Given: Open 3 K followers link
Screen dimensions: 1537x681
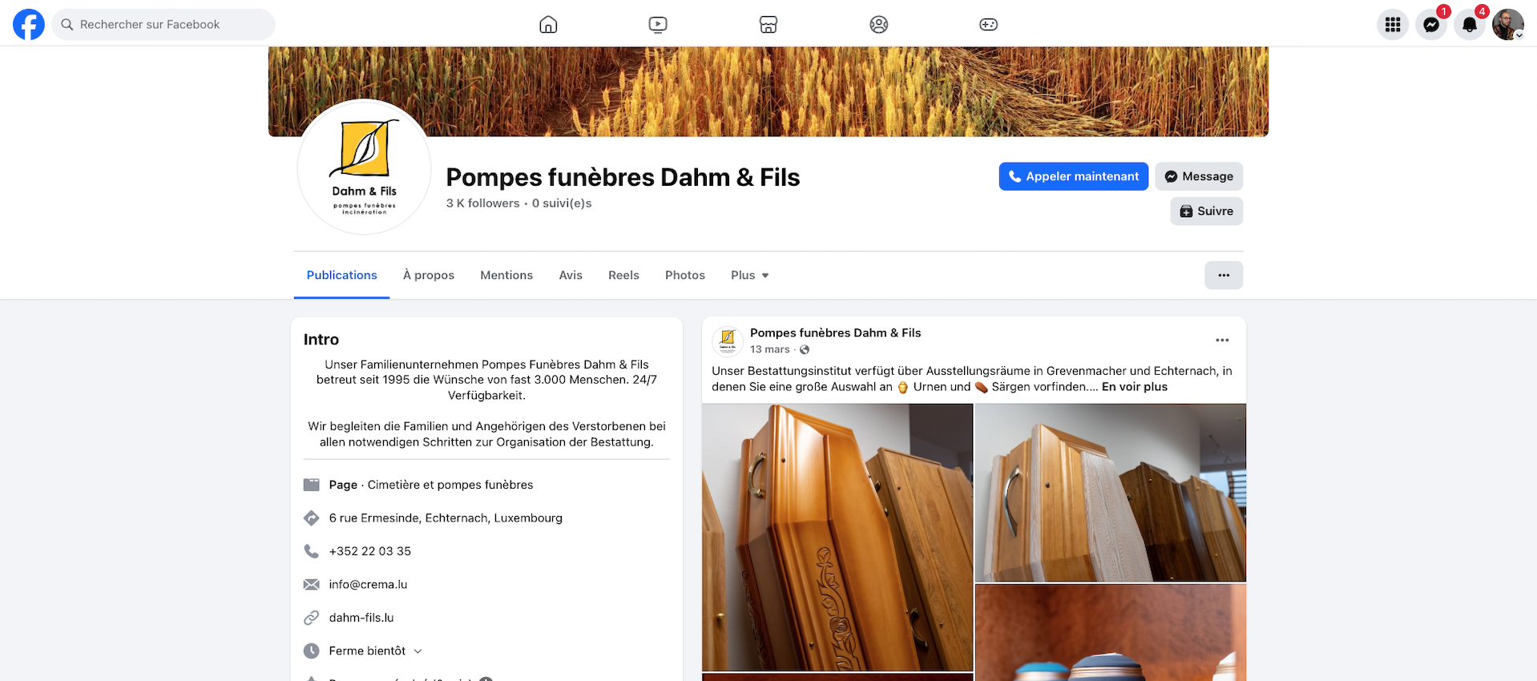Looking at the screenshot, I should [482, 203].
